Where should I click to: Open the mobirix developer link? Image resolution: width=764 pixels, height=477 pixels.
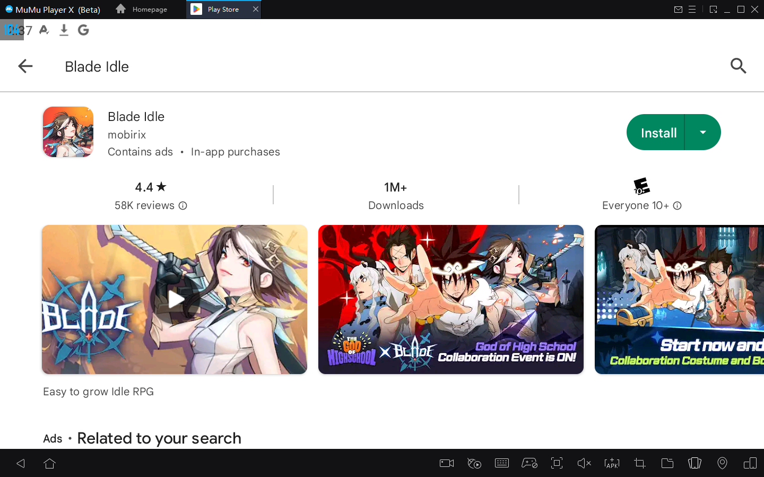[x=127, y=135]
